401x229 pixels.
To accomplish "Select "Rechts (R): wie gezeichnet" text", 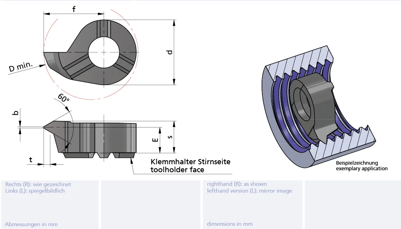I will (x=38, y=184).
